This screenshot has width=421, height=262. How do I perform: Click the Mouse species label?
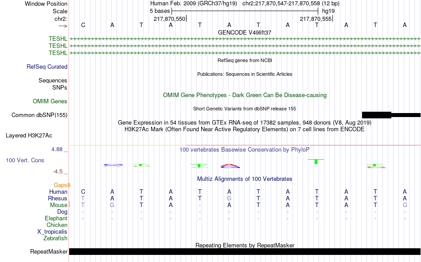click(58, 205)
